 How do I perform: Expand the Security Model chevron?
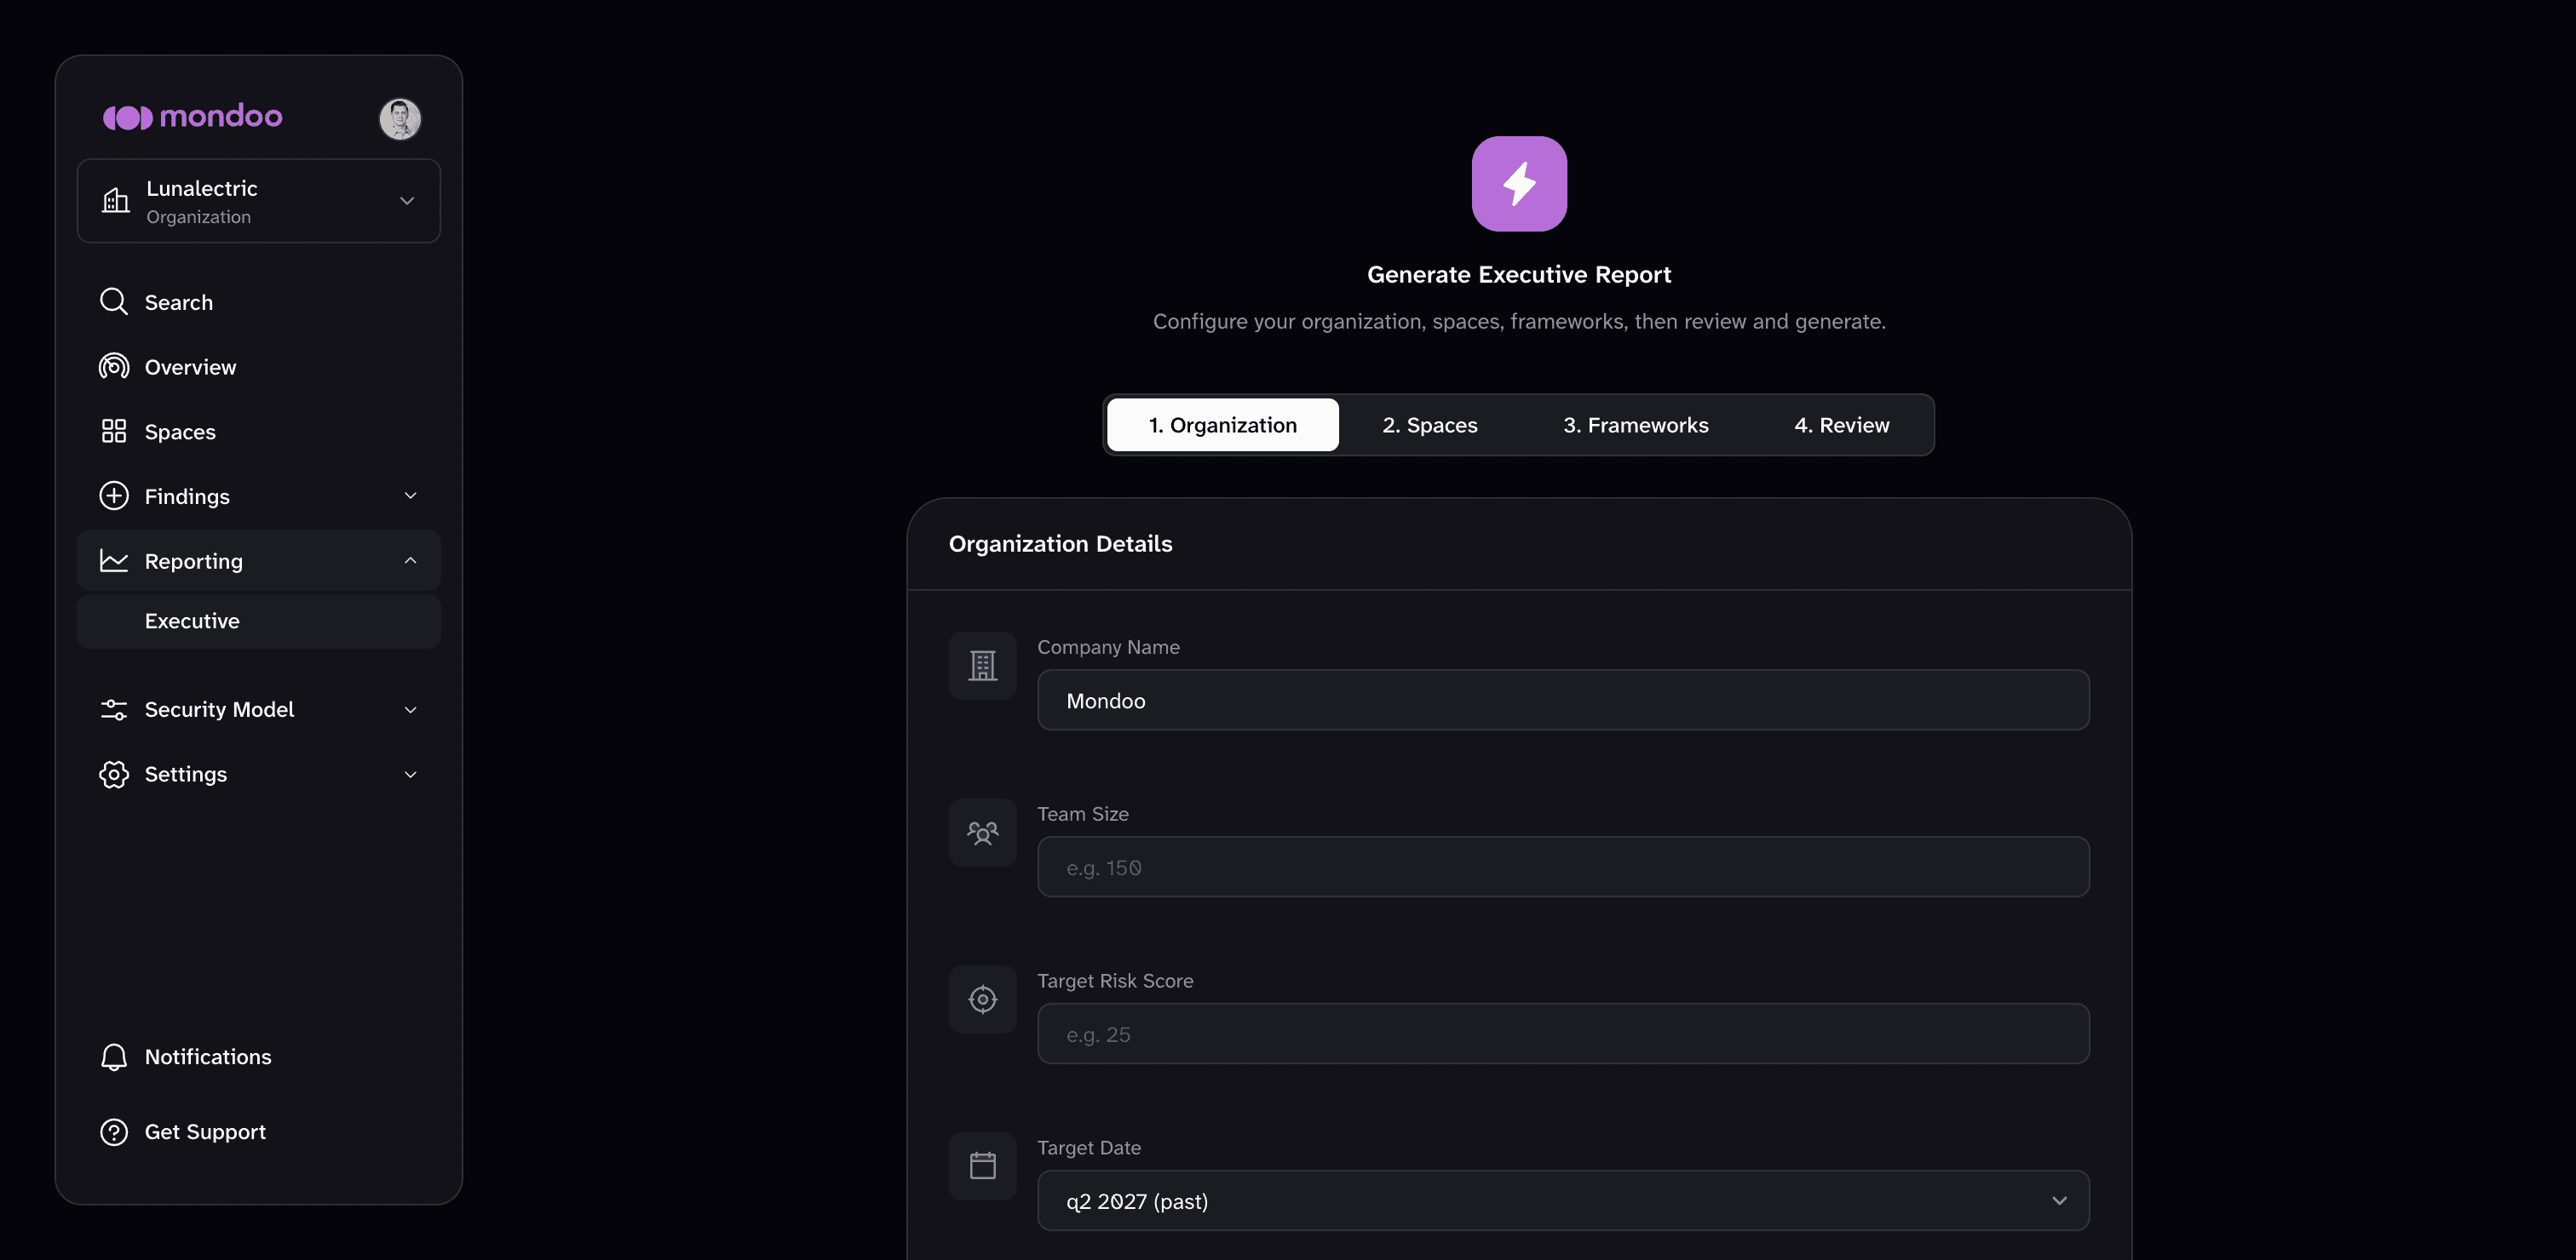(410, 709)
